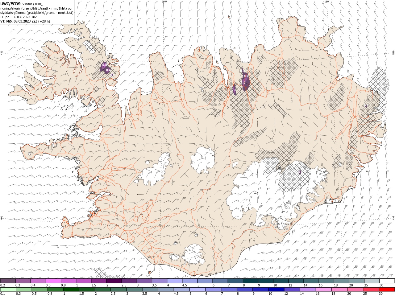Screen dimensions: 395x296
Task: Select the 18 pink swatch in lower legend row
Action: (x=339, y=290)
